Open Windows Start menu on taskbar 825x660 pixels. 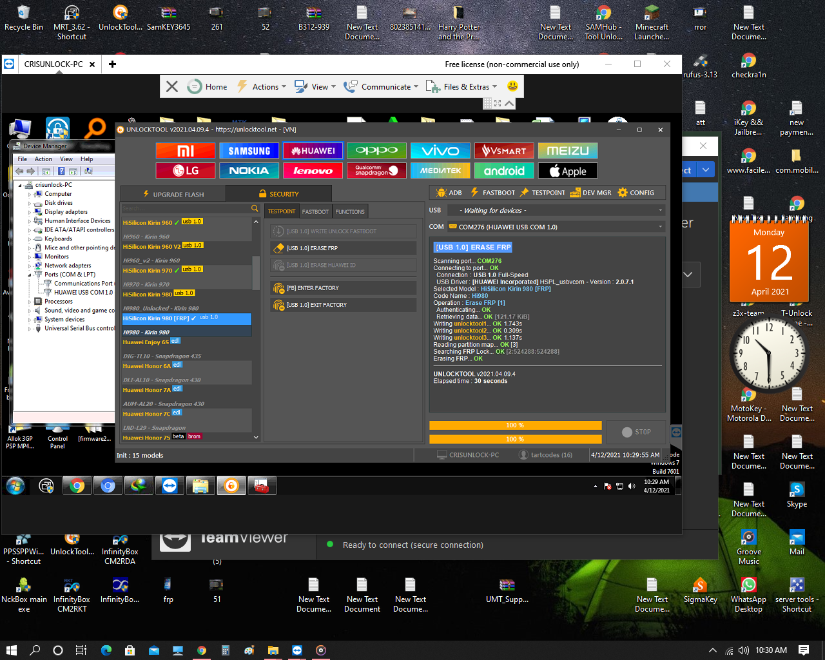11,650
